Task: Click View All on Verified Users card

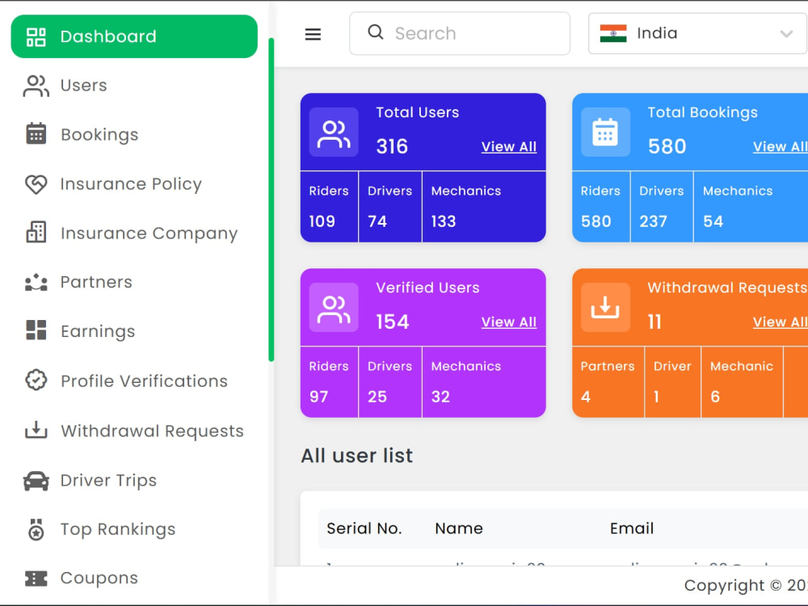Action: click(508, 322)
